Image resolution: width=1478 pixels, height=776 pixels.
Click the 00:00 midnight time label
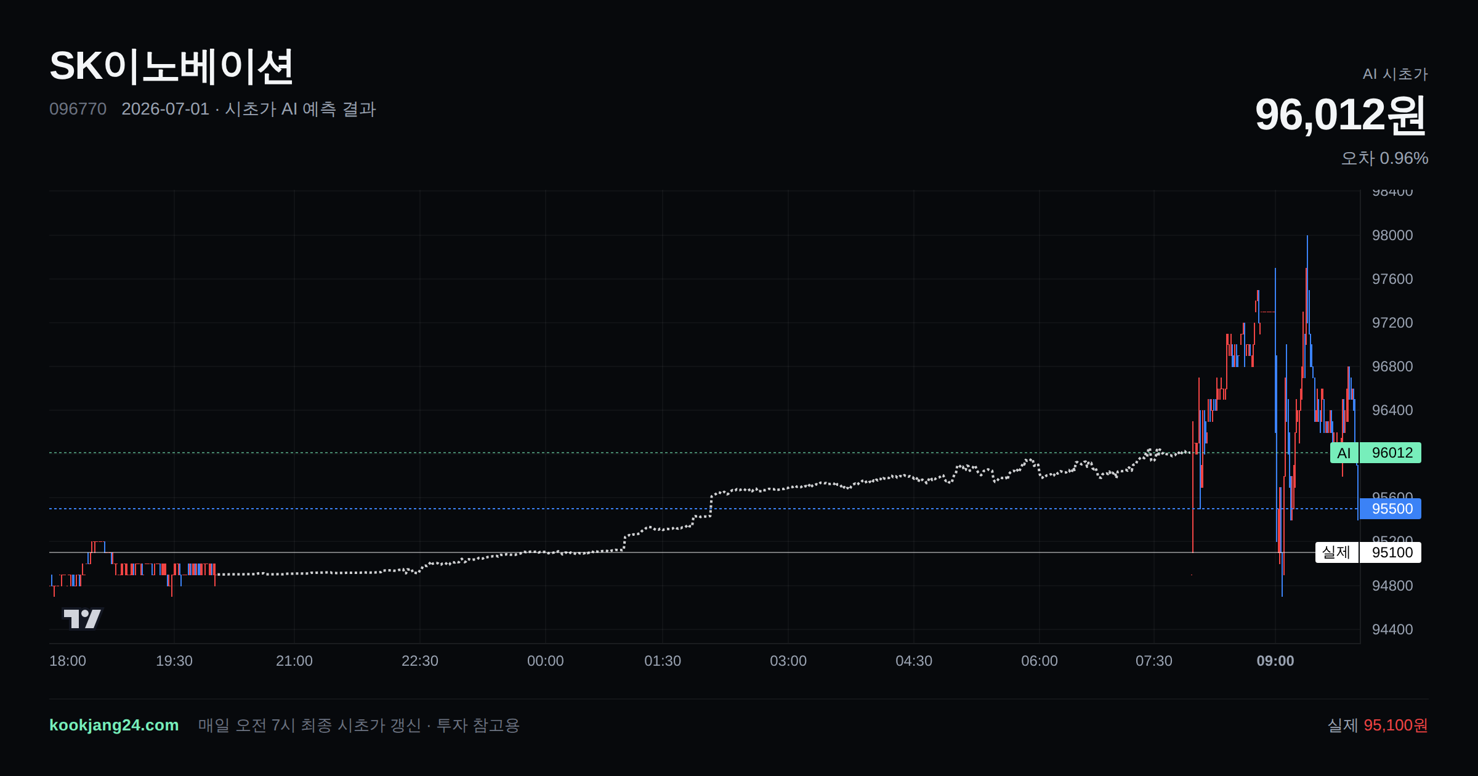pos(546,661)
